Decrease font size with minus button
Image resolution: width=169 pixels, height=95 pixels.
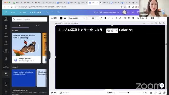pyautogui.click(x=89, y=18)
